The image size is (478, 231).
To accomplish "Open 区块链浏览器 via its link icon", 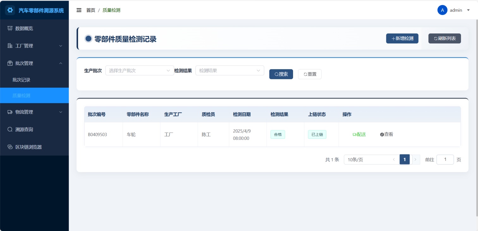I will (x=10, y=147).
